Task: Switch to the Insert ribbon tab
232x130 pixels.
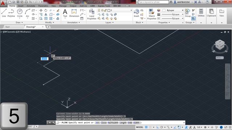Action: tap(21, 6)
